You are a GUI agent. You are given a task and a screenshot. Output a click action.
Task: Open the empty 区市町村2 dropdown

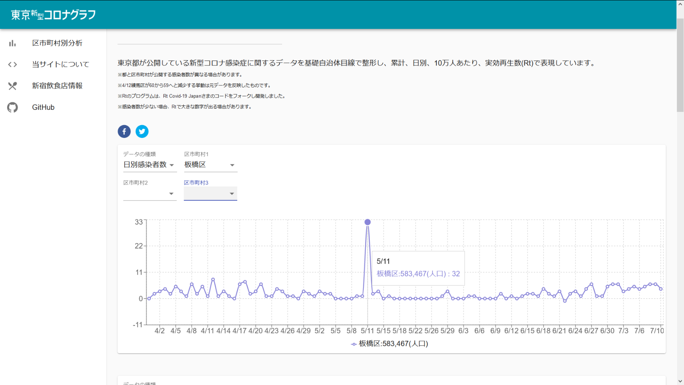tap(149, 194)
